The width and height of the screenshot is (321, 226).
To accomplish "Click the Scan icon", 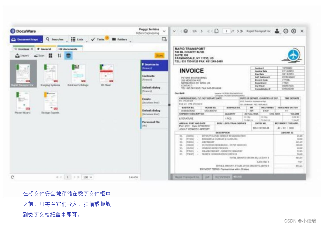I will click(36, 55).
